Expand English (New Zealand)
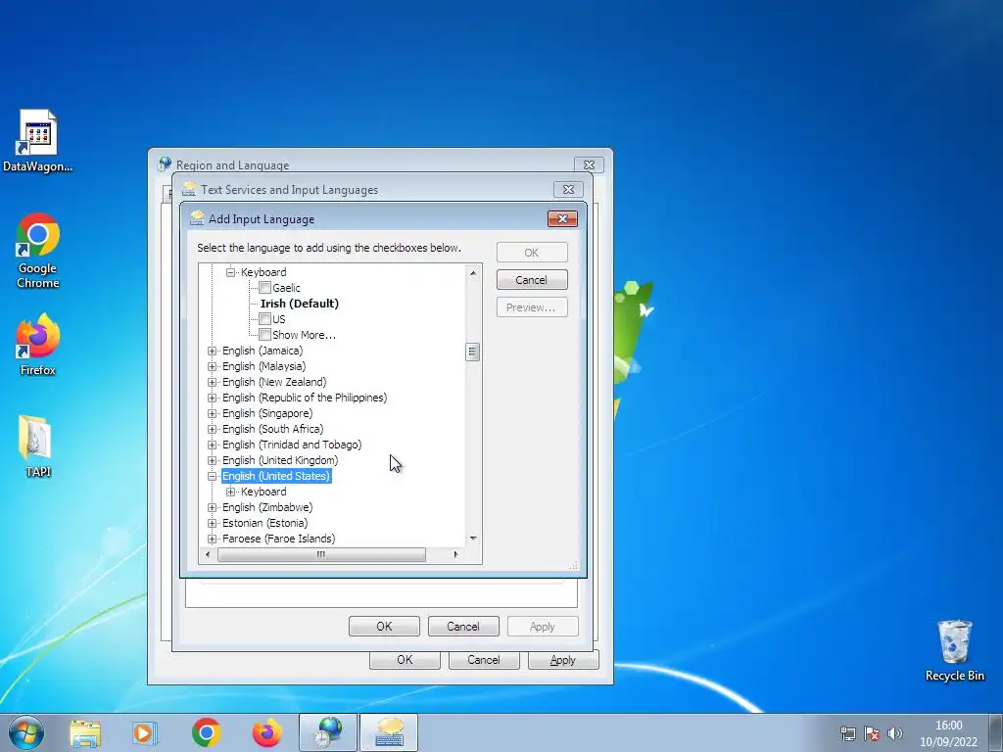Image resolution: width=1003 pixels, height=752 pixels. (x=212, y=382)
